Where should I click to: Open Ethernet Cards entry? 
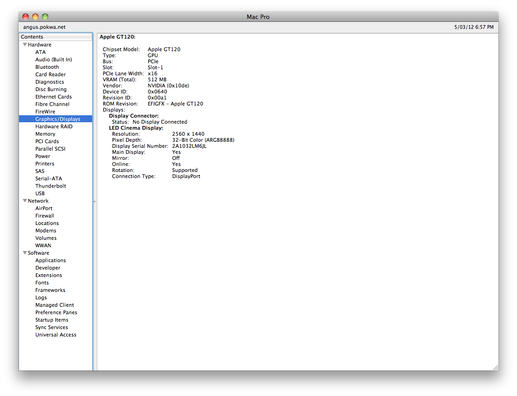point(54,97)
